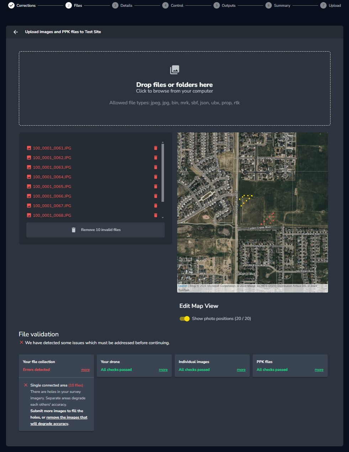Delete 100_0001_0061.JPG using its trash icon

(155, 148)
